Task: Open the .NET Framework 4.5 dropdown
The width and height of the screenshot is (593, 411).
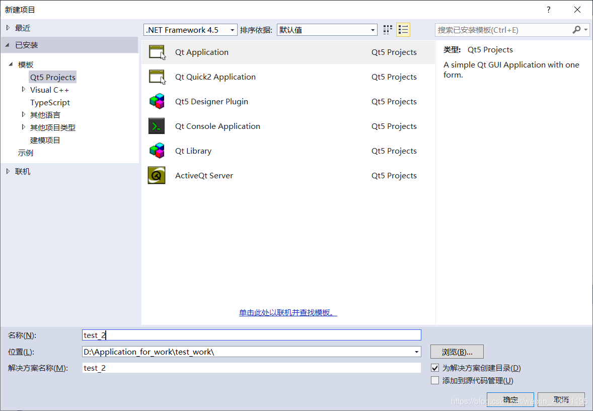Action: point(190,30)
